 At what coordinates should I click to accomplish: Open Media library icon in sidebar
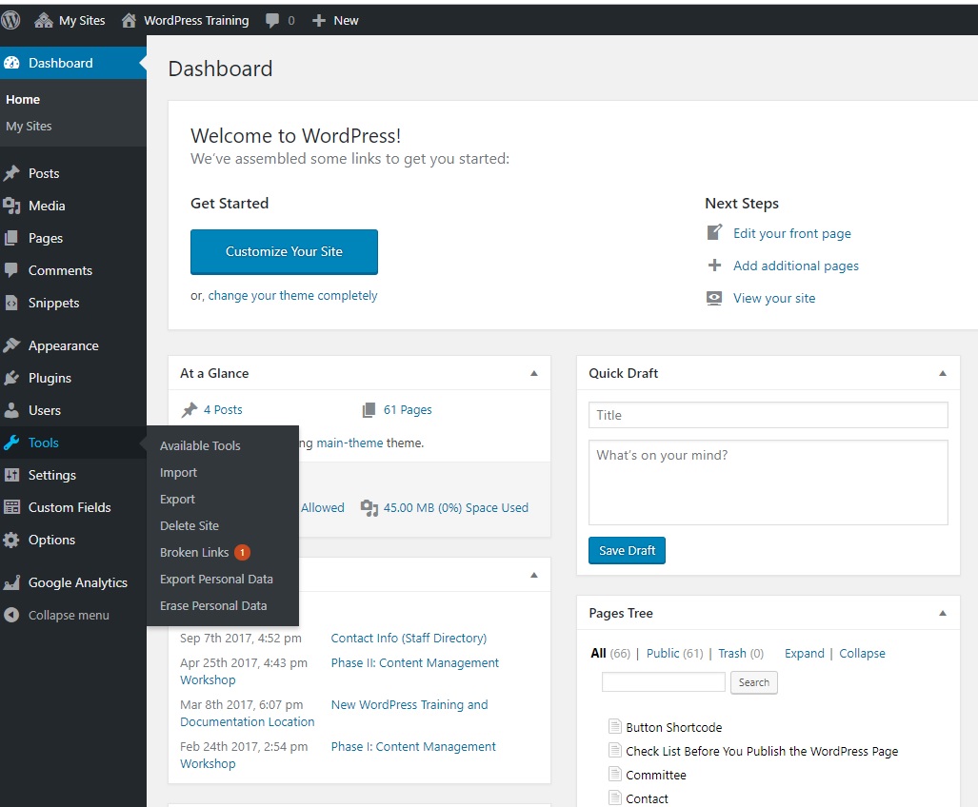pyautogui.click(x=11, y=206)
